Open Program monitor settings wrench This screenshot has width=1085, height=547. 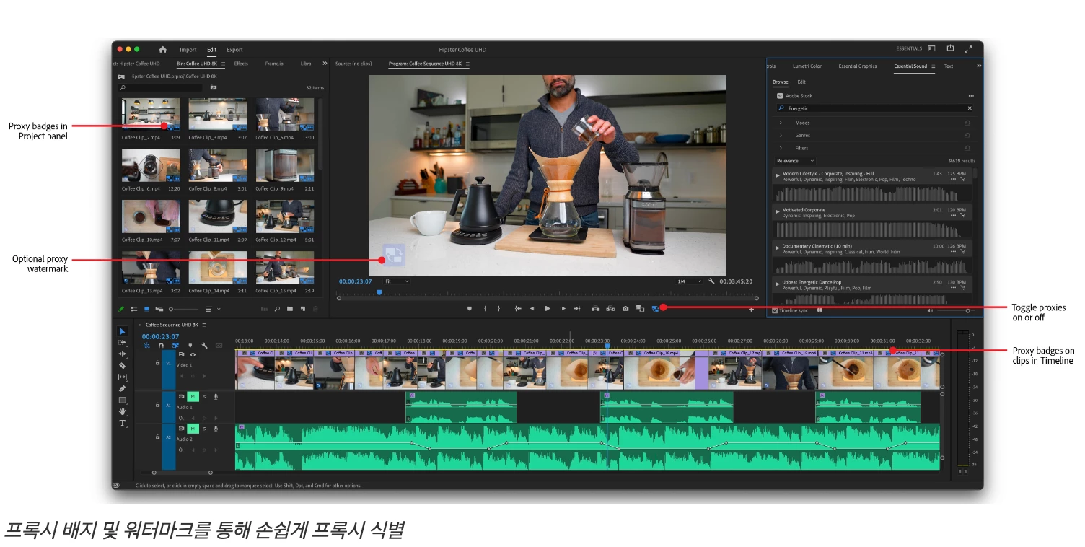coord(712,281)
